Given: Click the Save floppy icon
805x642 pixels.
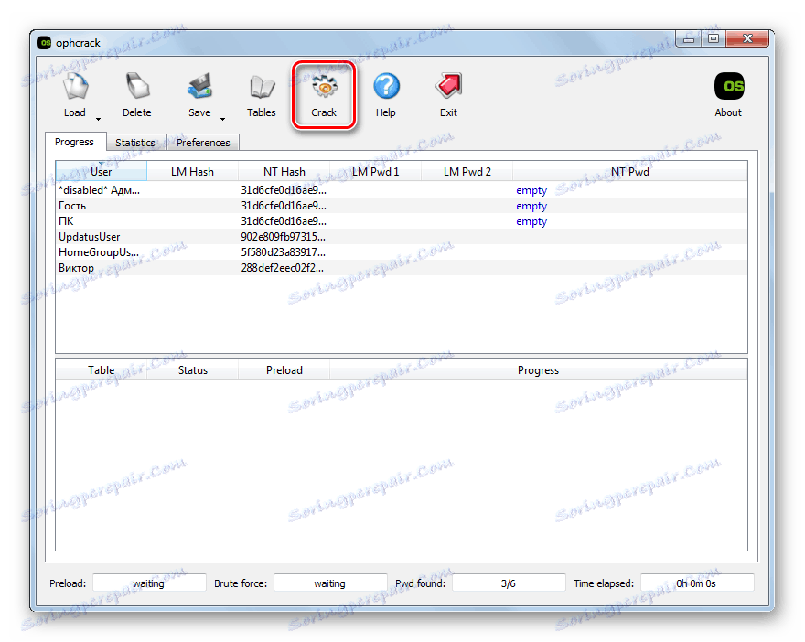Looking at the screenshot, I should pos(199,86).
